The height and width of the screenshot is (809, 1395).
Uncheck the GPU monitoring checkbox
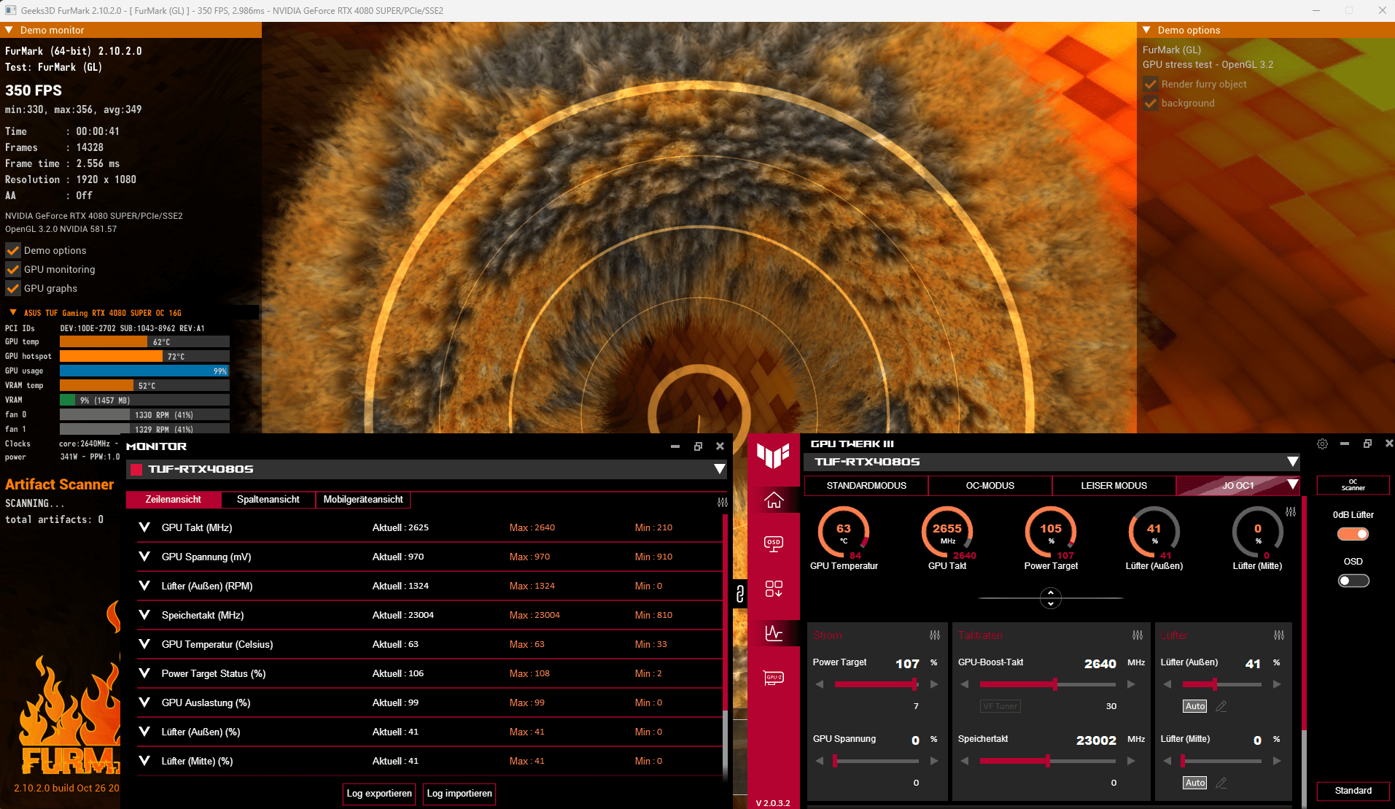point(13,269)
